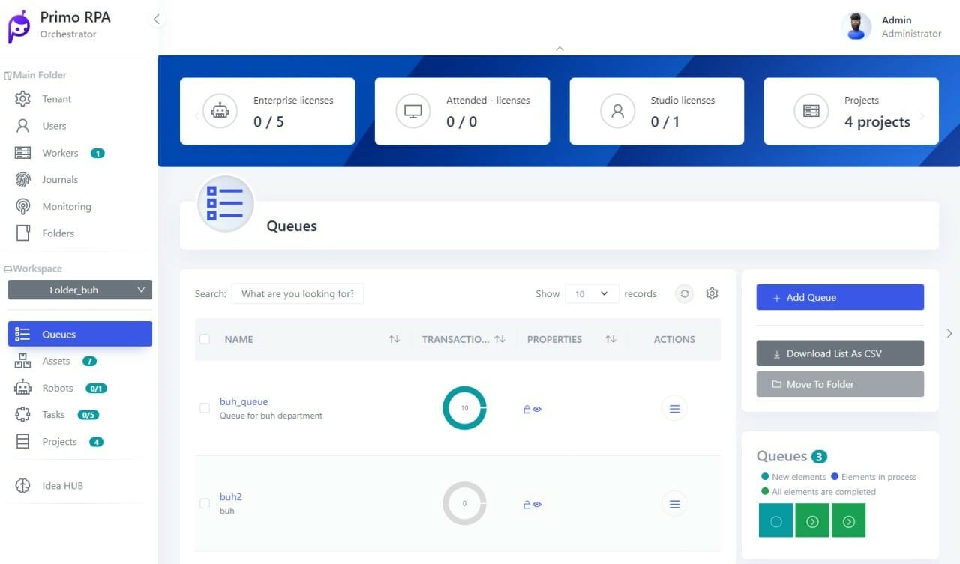Open actions menu for buh_queue
This screenshot has height=564, width=960.
(x=673, y=408)
